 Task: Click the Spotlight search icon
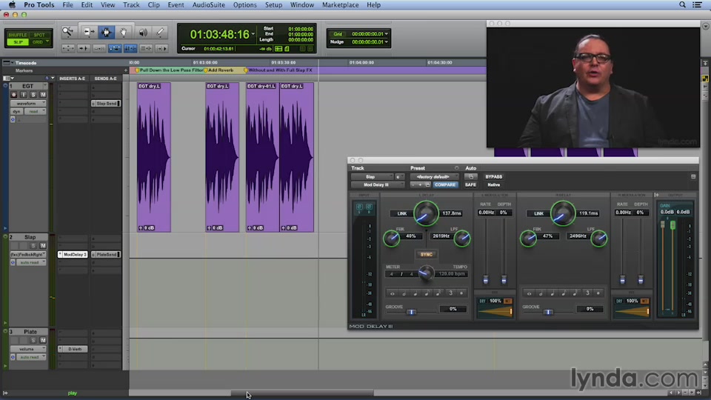[x=682, y=4]
